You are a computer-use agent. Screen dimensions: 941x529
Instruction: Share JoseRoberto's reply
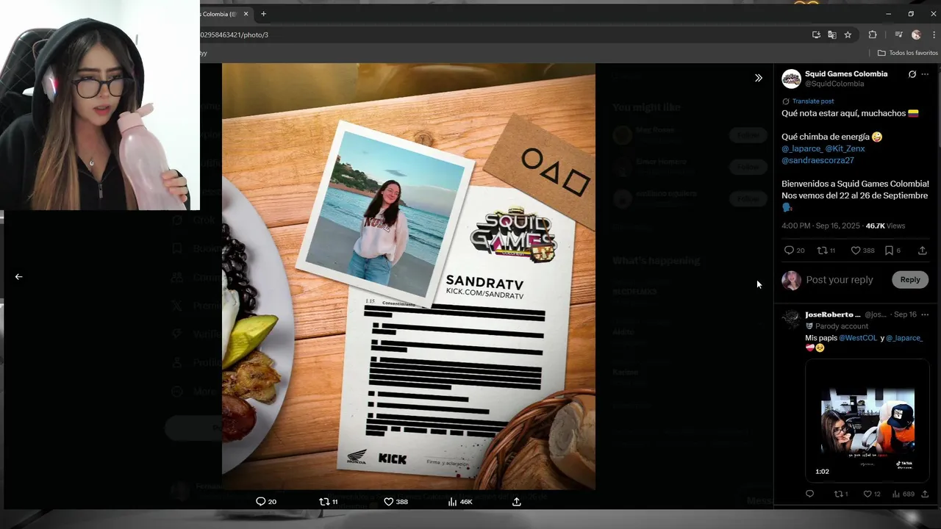click(925, 494)
